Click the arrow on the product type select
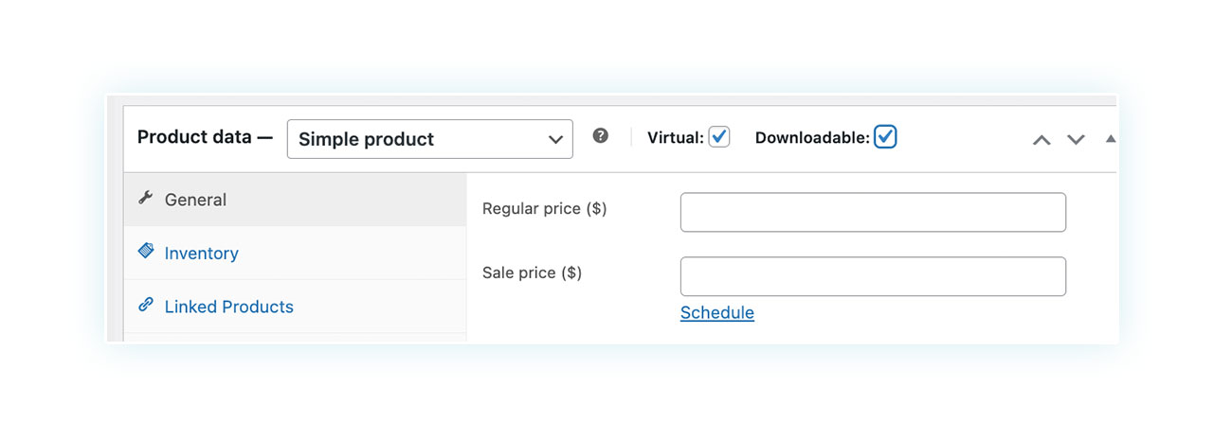 556,139
